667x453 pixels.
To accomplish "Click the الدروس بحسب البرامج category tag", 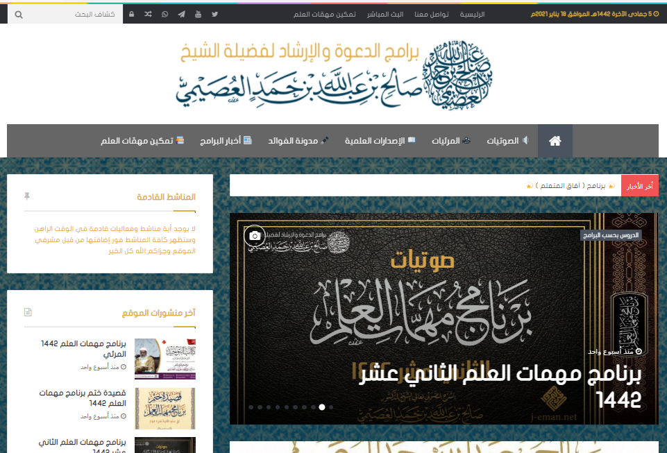I will [611, 235].
